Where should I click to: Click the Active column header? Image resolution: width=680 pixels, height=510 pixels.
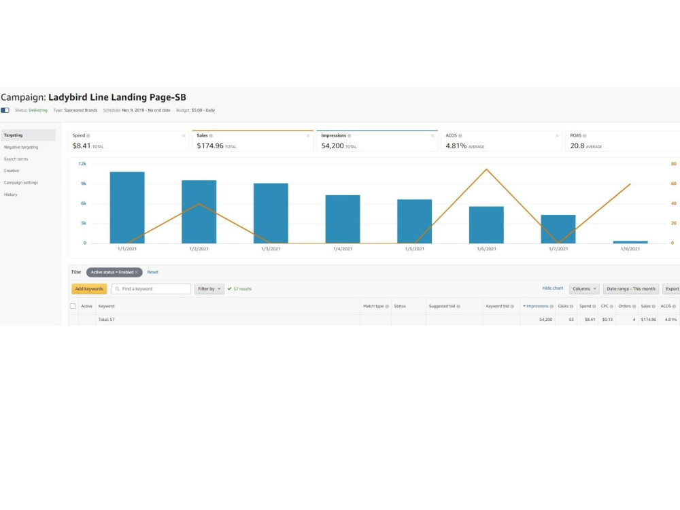pyautogui.click(x=87, y=306)
